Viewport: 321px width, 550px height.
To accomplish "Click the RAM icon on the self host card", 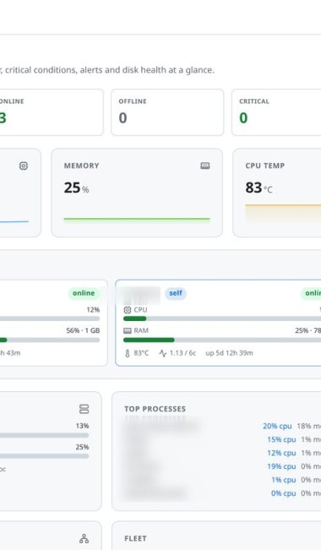I will [x=128, y=330].
